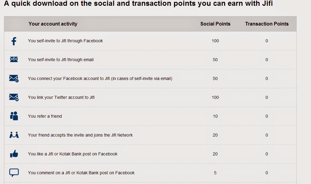Select 'You link your Twitter account to Jifi'
Image resolution: width=311 pixels, height=184 pixels.
(61, 97)
